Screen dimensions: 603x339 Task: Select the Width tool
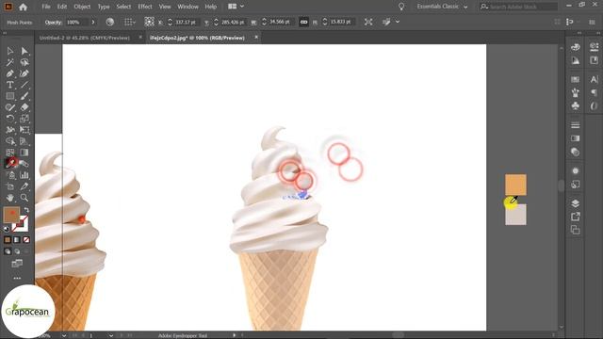(x=10, y=130)
